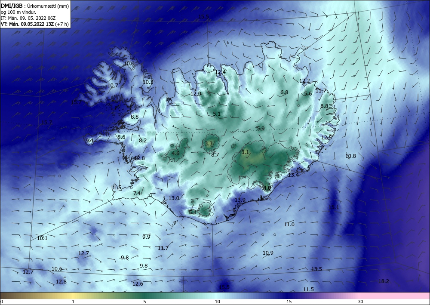The image size is (430, 305).
Task: Click the 4.6 value on the glacier
Action: pyautogui.click(x=175, y=153)
